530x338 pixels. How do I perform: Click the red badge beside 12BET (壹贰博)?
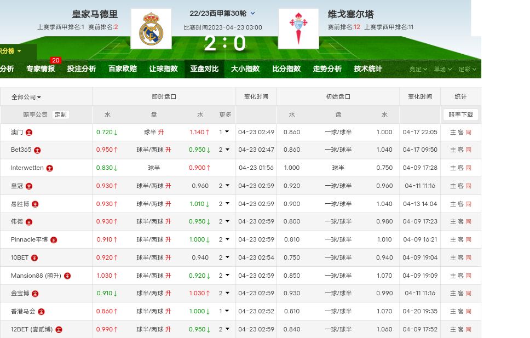coord(59,330)
